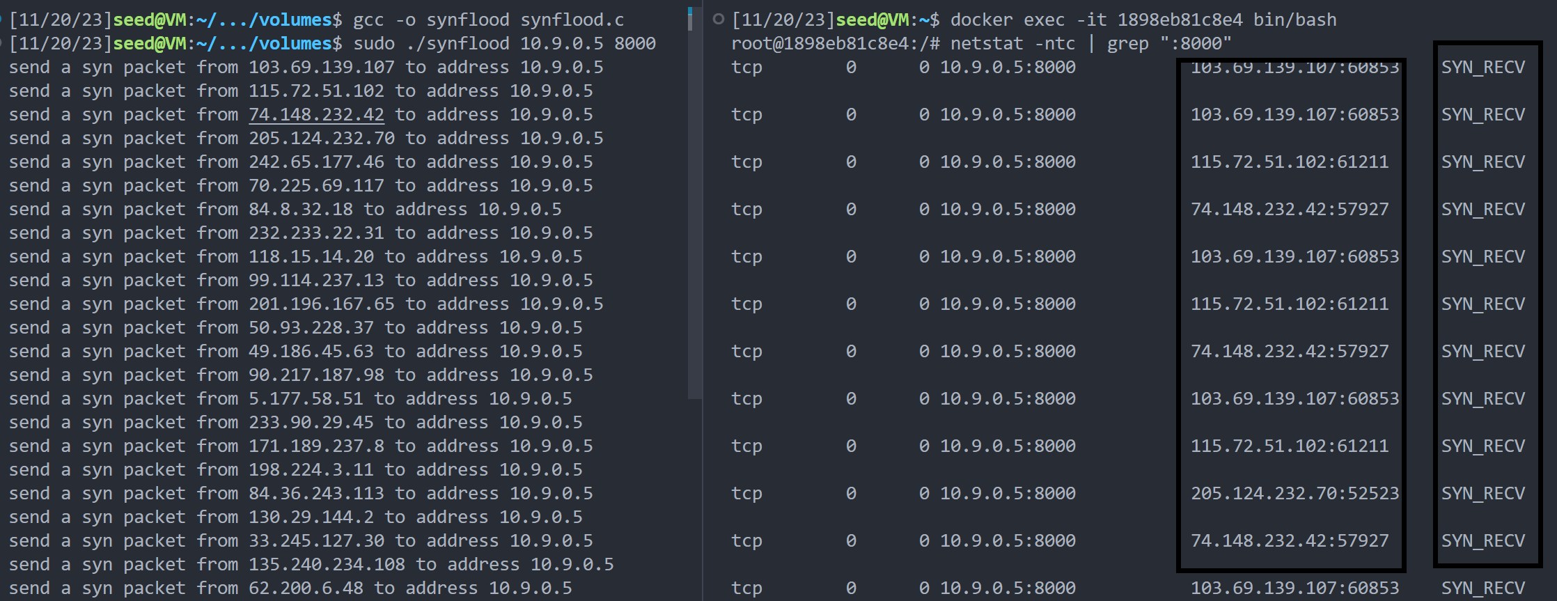The image size is (1557, 601).
Task: Click source IP 84.36.243.113
Action: coord(316,493)
